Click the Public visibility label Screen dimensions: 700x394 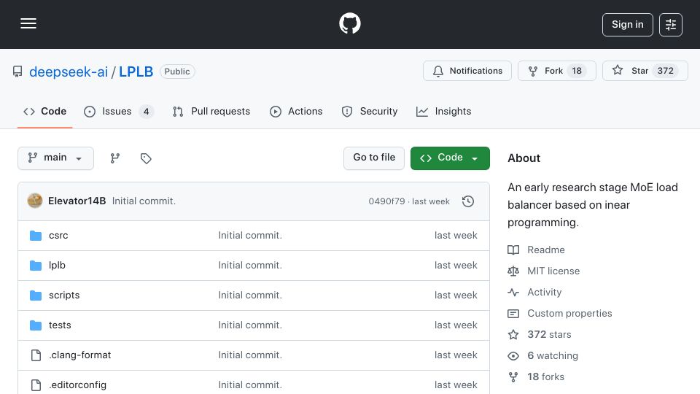pos(177,72)
